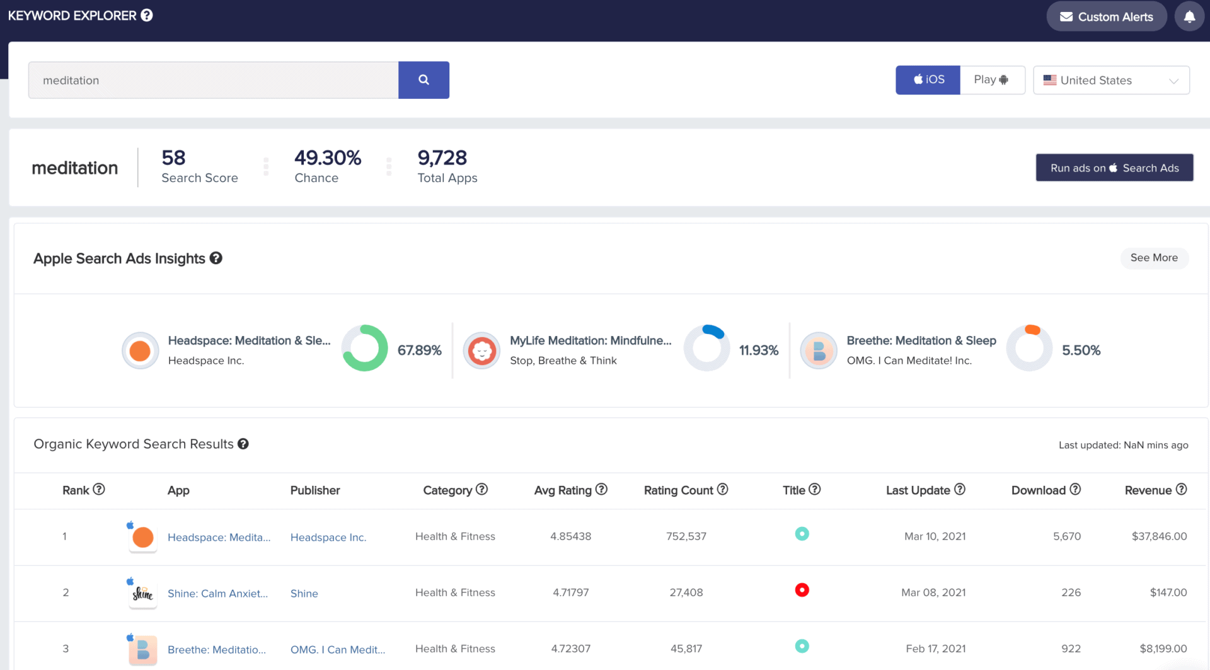Click the Rating Count help icon
Screen dimensions: 1210x670
(x=723, y=489)
